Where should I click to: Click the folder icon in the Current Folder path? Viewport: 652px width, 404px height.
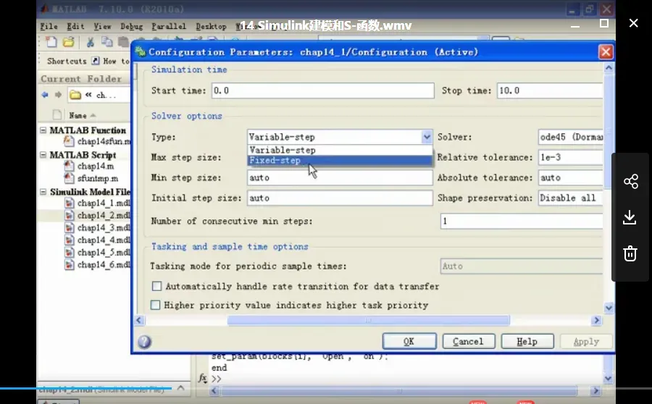(x=75, y=95)
